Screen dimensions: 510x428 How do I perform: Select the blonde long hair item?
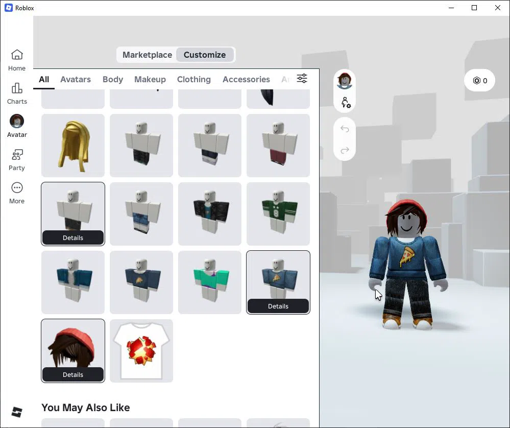tap(73, 146)
